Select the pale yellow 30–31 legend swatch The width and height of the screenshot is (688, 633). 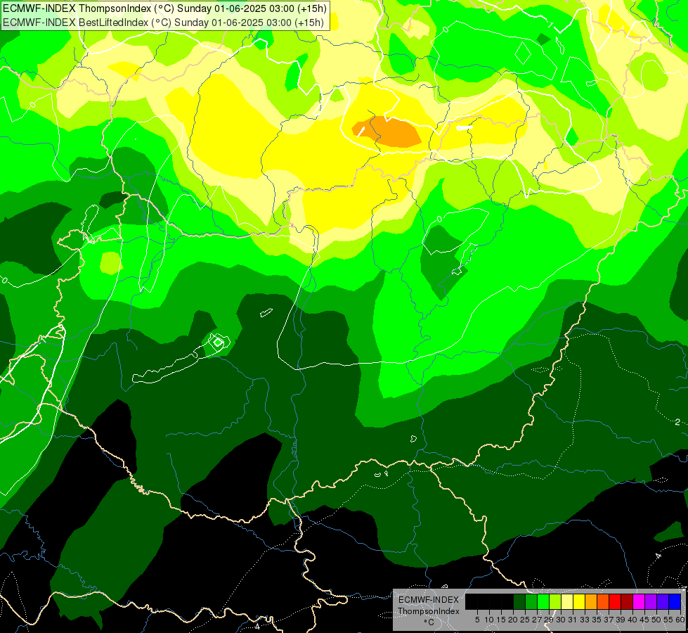(x=567, y=601)
